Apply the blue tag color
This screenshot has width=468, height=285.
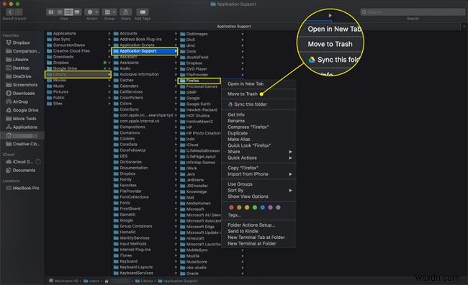(263, 207)
